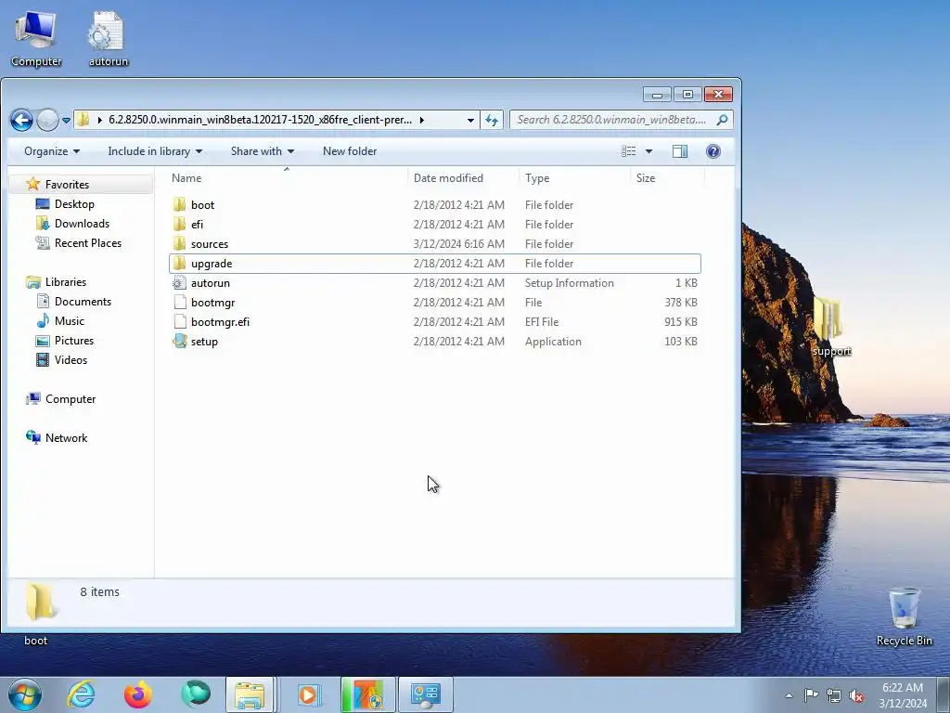Image resolution: width=950 pixels, height=713 pixels.
Task: Click the network tray icon
Action: tap(834, 696)
